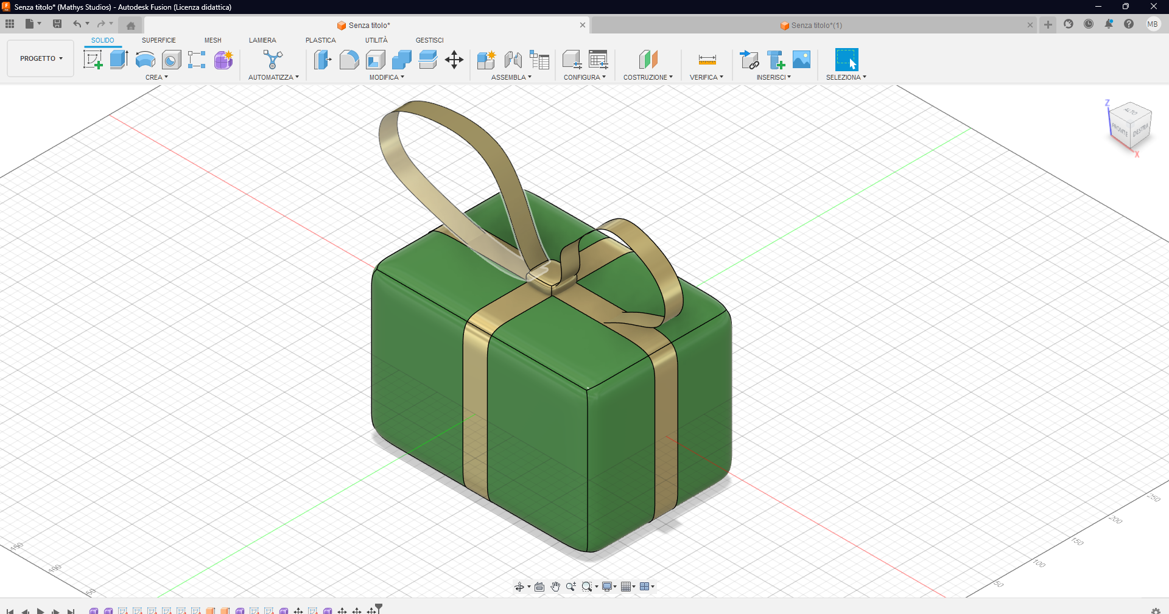Expand the ASSEMBLA menu

point(511,77)
